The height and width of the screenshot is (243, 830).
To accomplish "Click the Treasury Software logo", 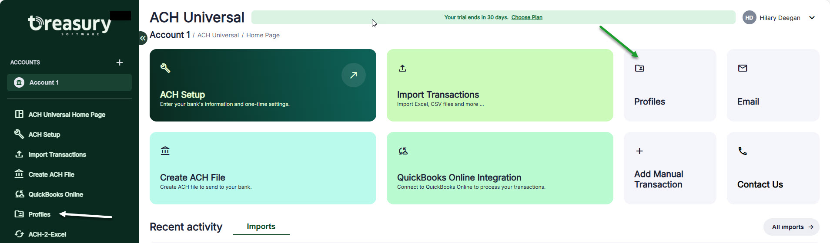I will click(x=70, y=25).
